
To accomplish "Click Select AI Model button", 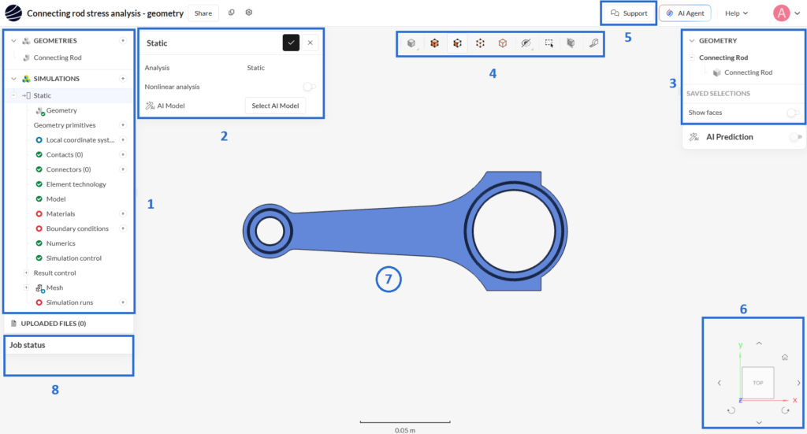I will [x=275, y=106].
